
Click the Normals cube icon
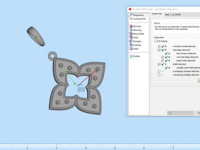click(x=131, y=26)
